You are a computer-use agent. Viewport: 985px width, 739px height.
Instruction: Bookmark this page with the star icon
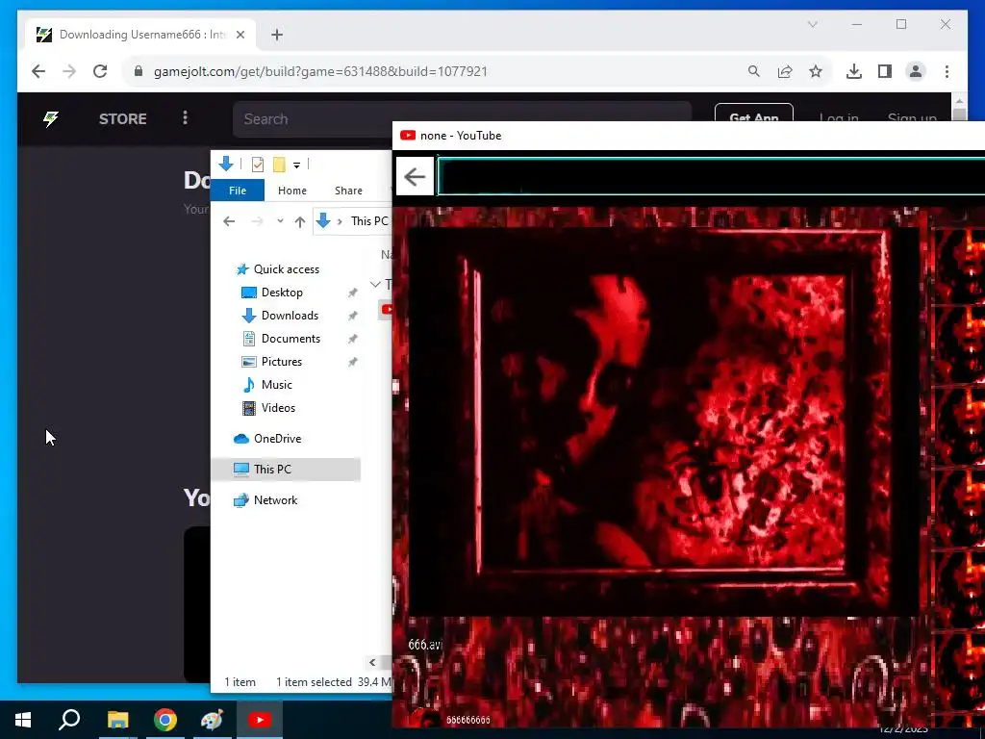click(x=816, y=71)
